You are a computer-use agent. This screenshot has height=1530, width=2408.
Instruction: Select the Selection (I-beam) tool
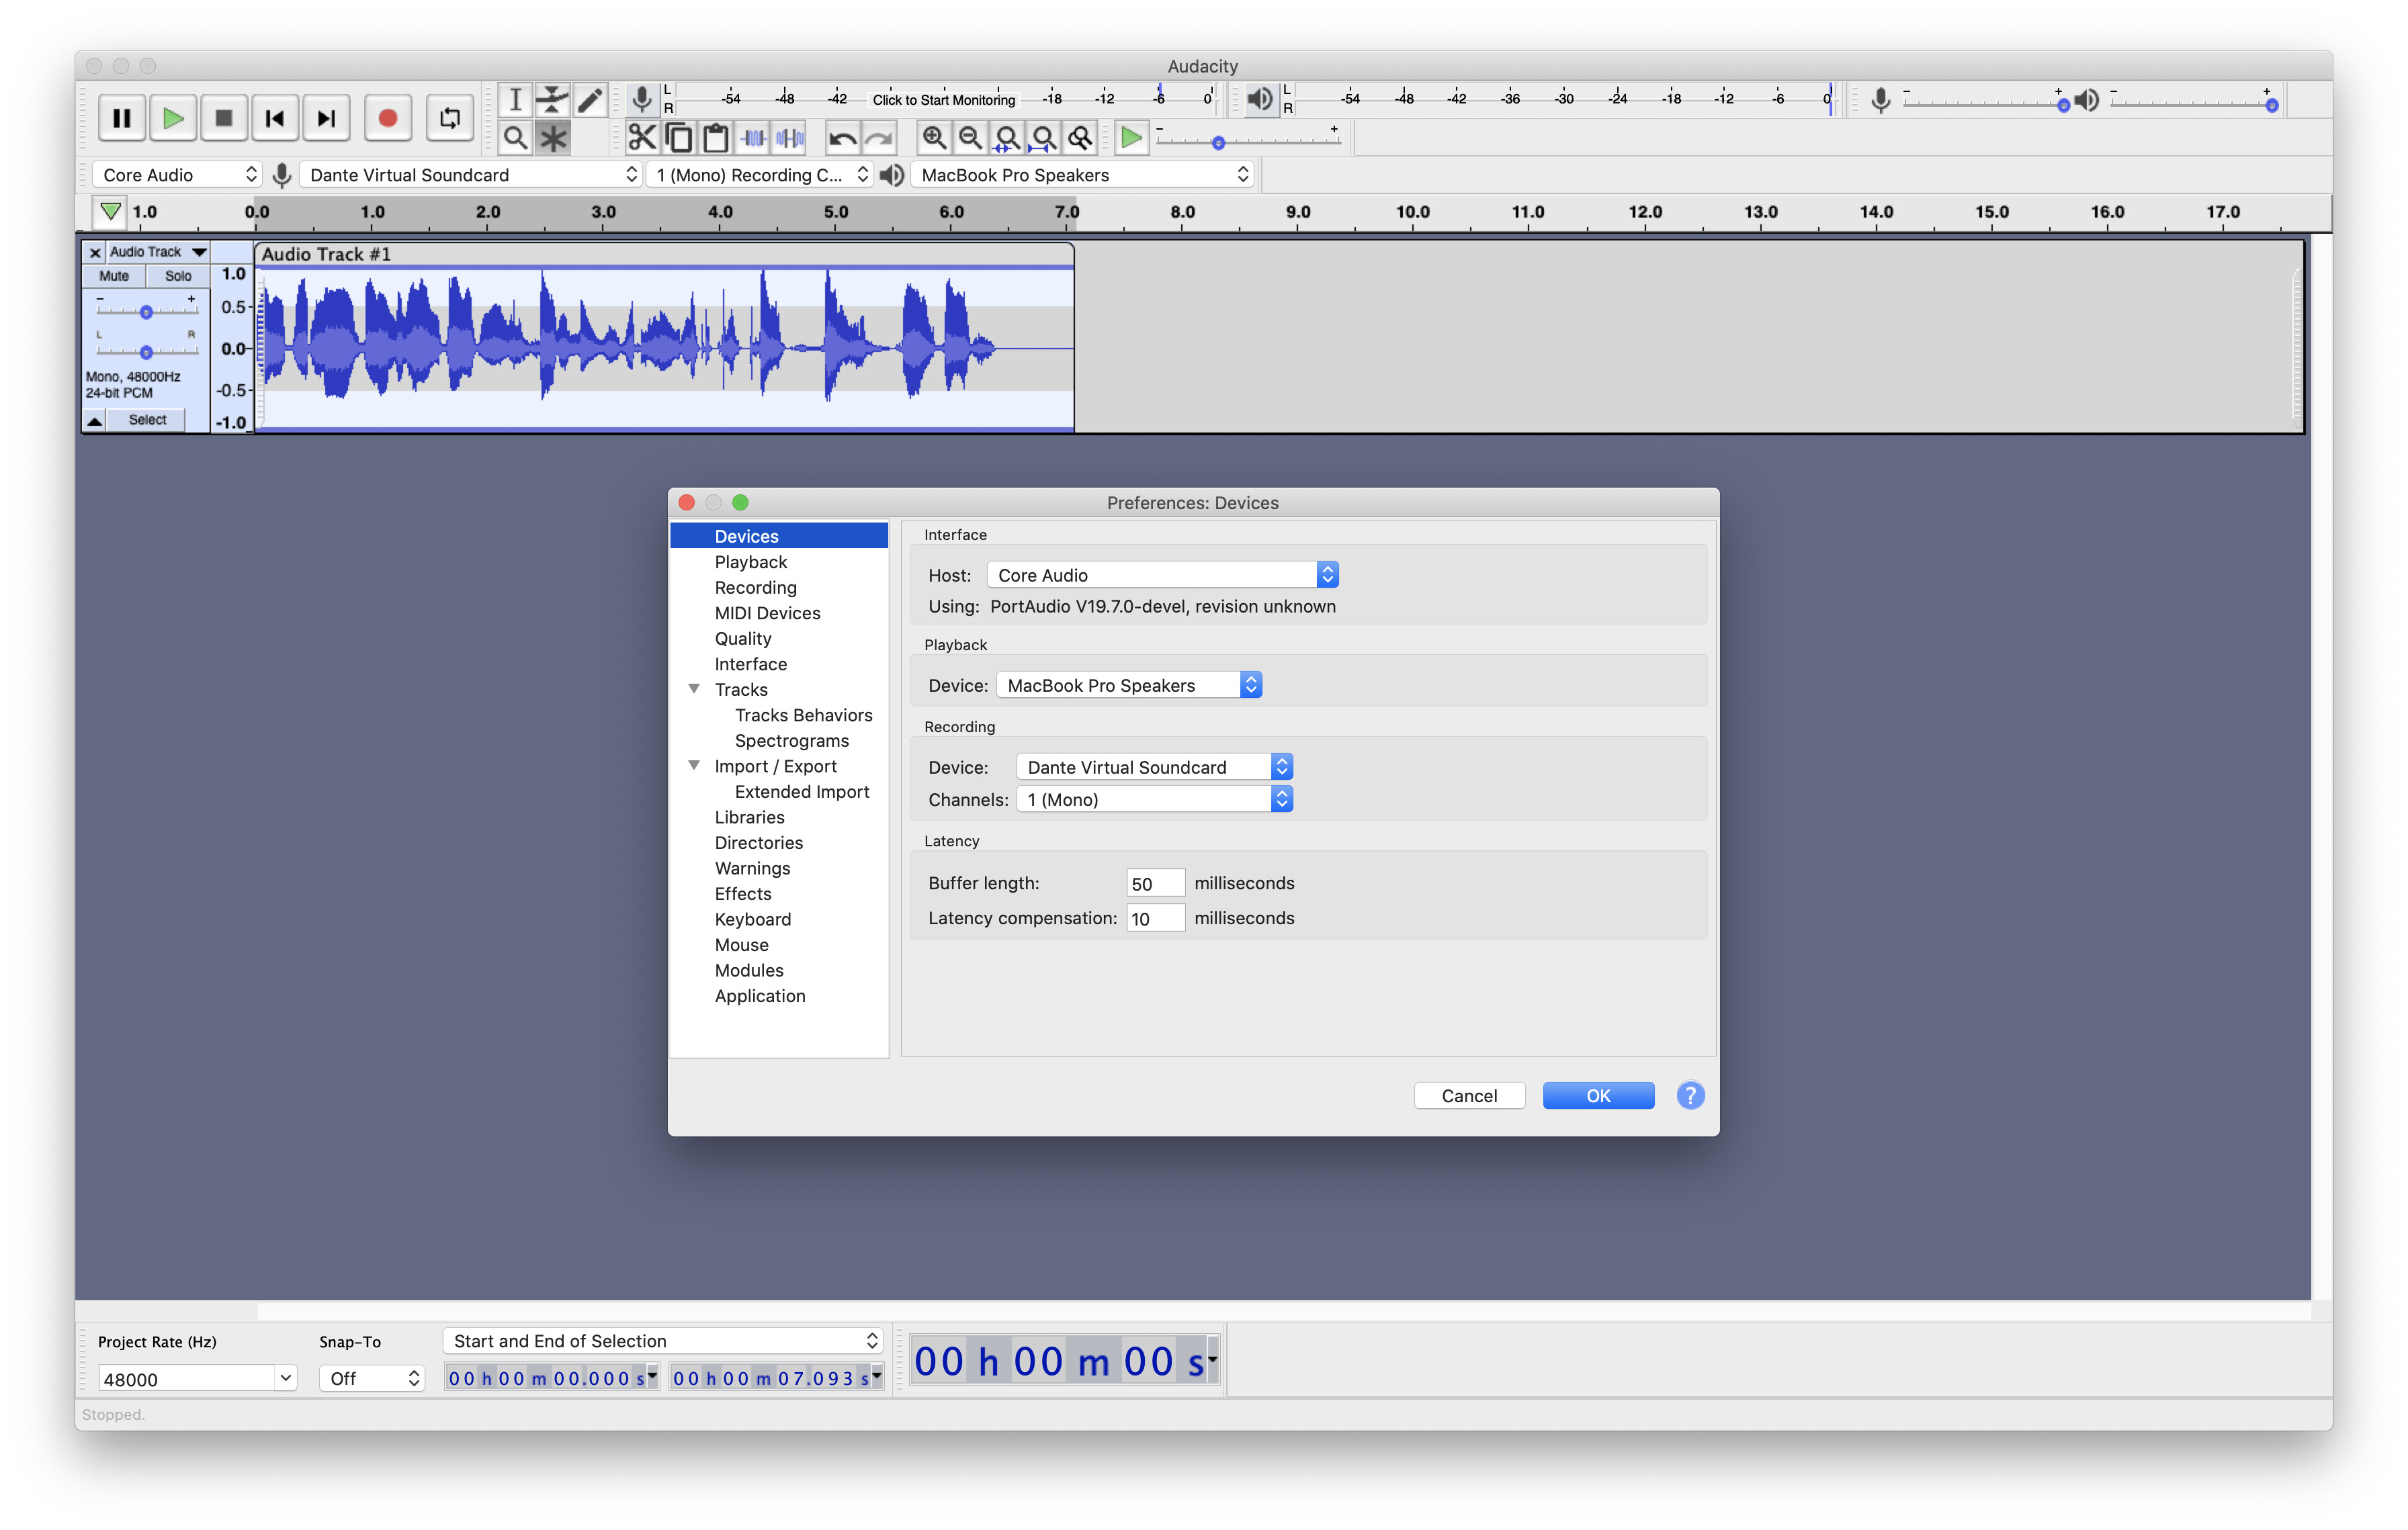tap(515, 100)
